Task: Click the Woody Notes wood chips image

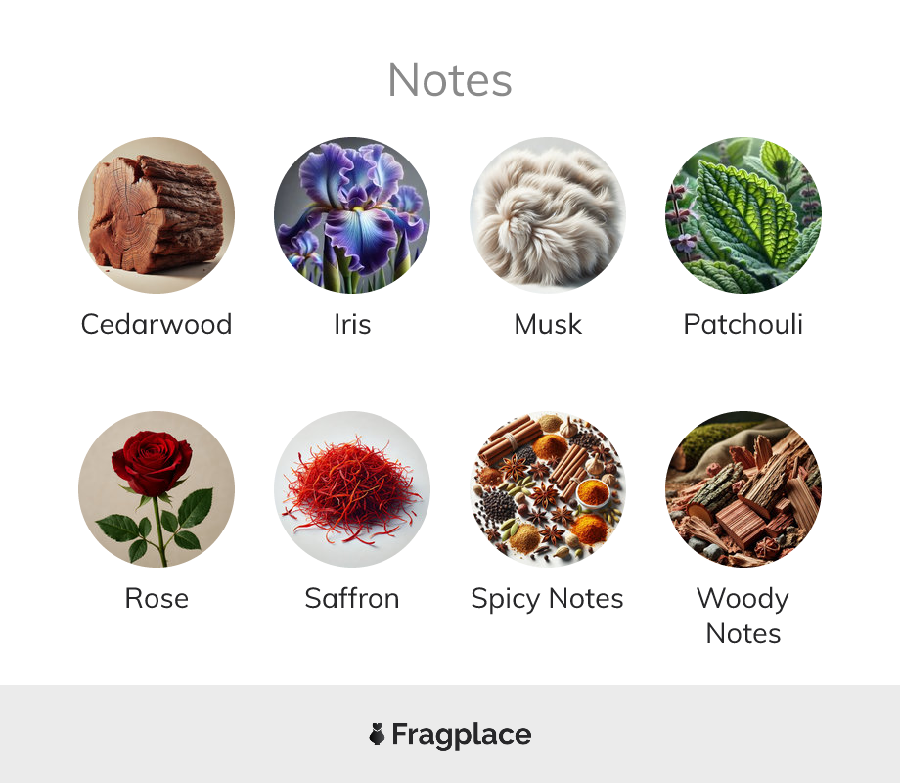Action: [x=743, y=488]
